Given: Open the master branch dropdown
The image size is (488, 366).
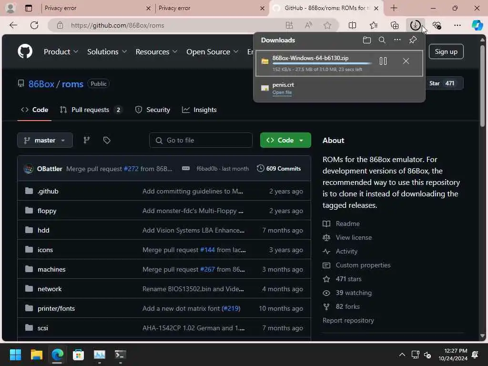Looking at the screenshot, I should 45,140.
